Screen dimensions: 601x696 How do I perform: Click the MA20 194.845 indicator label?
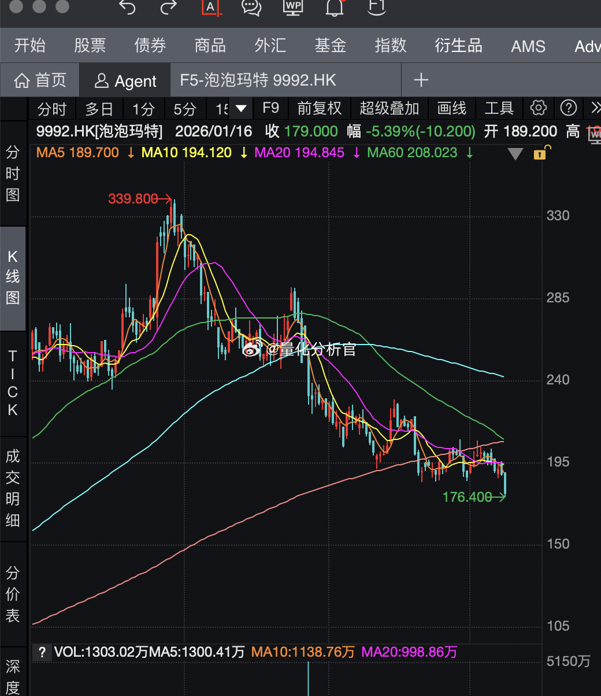[299, 153]
